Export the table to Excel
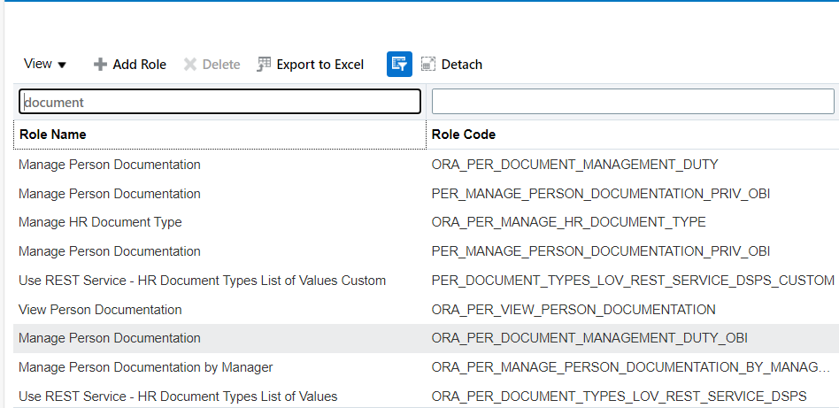Viewport: 839px width, 408px height. (x=311, y=65)
